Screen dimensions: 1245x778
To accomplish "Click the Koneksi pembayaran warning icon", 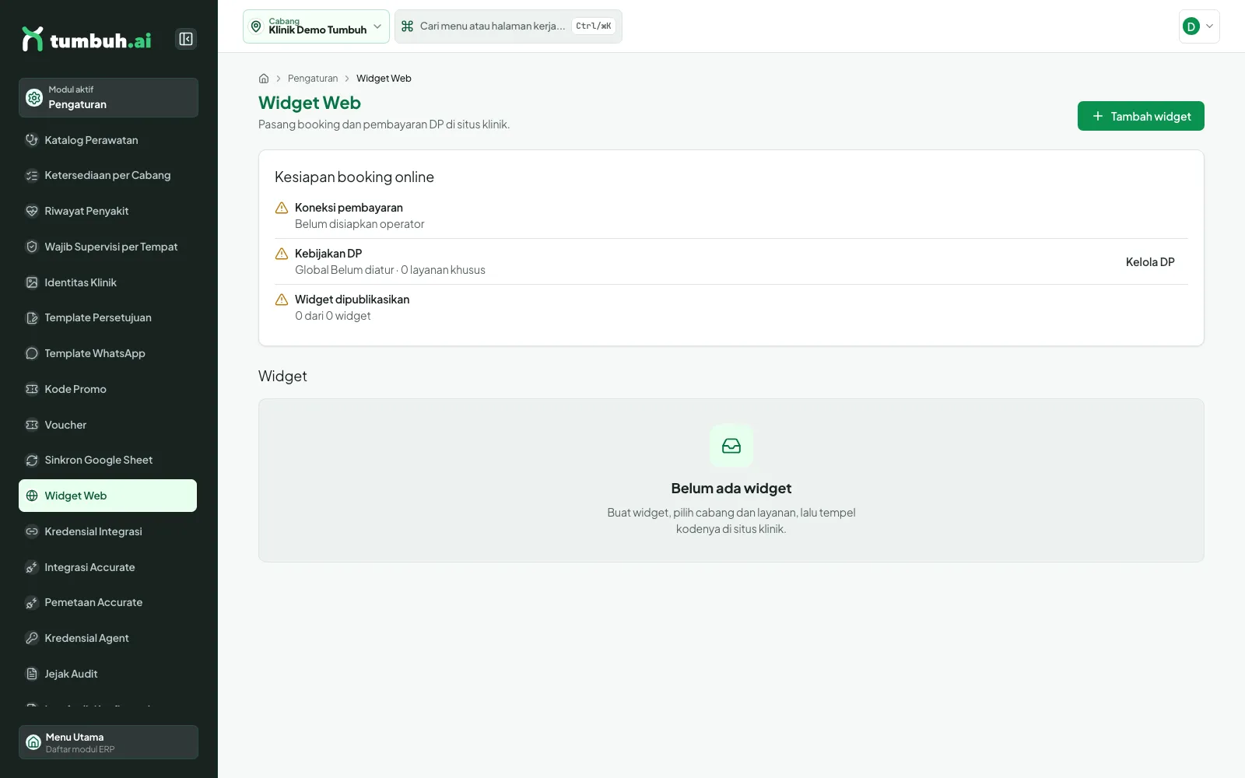I will coord(282,208).
